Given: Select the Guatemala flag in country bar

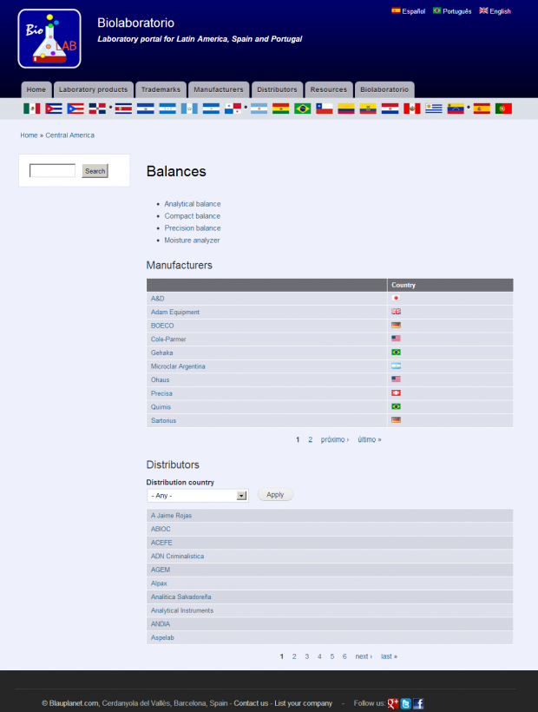Looking at the screenshot, I should 189,109.
